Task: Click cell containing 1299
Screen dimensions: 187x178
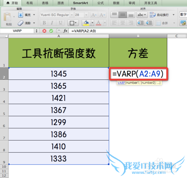Action: [x=59, y=122]
